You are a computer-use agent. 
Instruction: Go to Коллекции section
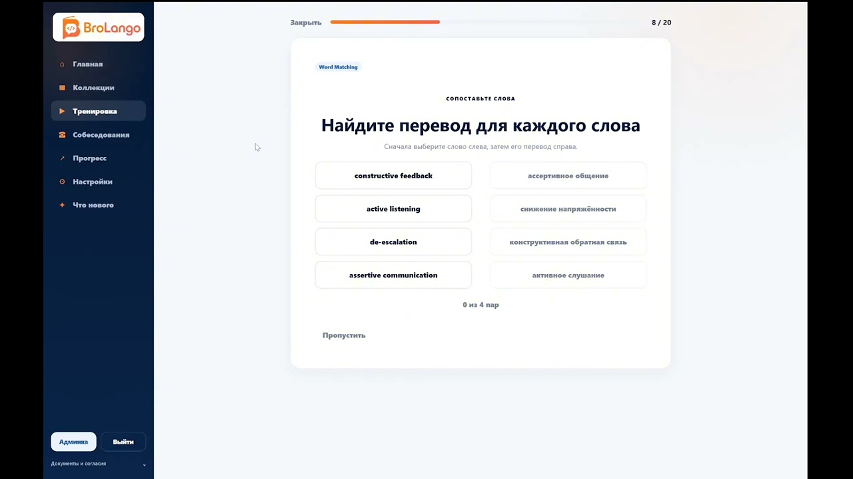(98, 88)
